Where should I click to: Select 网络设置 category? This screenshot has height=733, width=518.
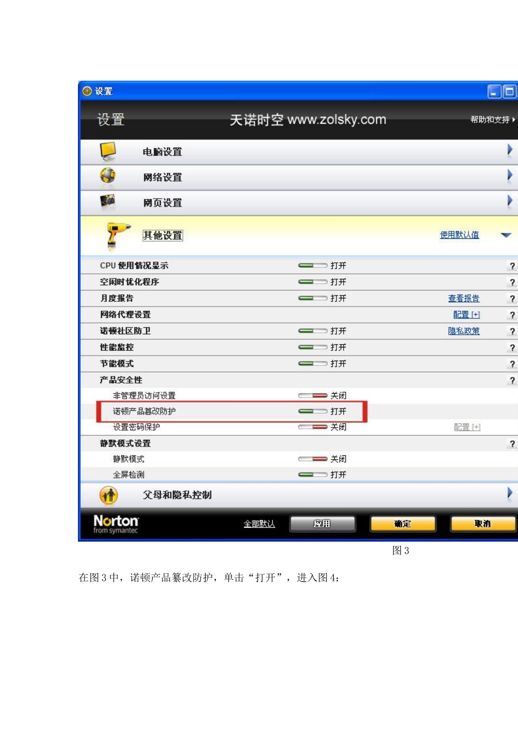click(x=162, y=177)
